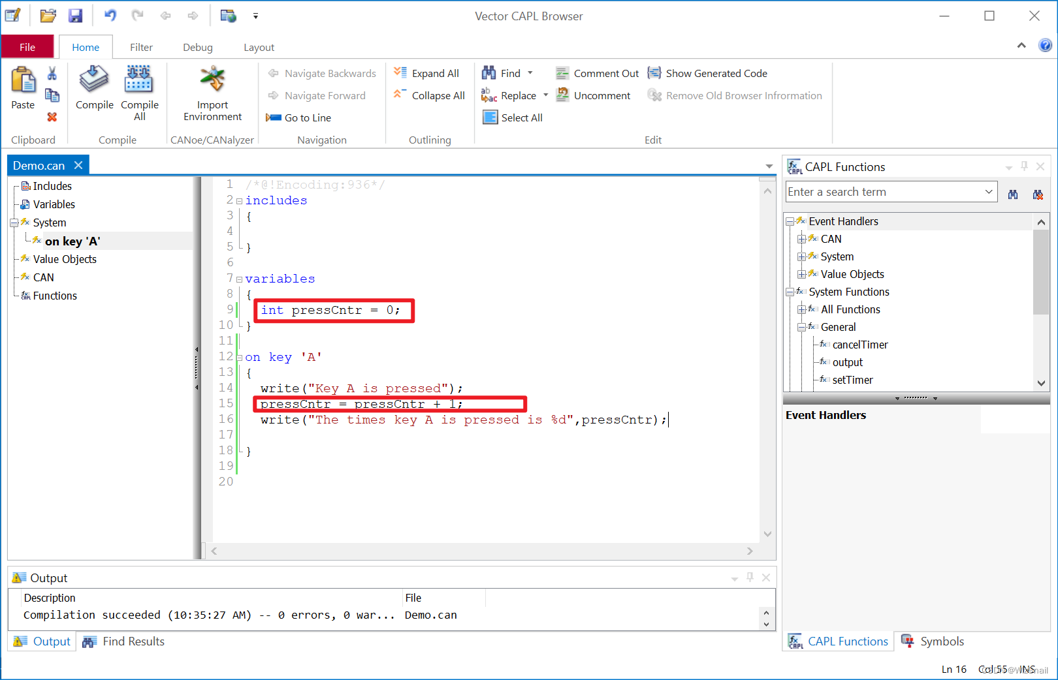
Task: Switch to the Debug ribbon tab
Action: 198,47
